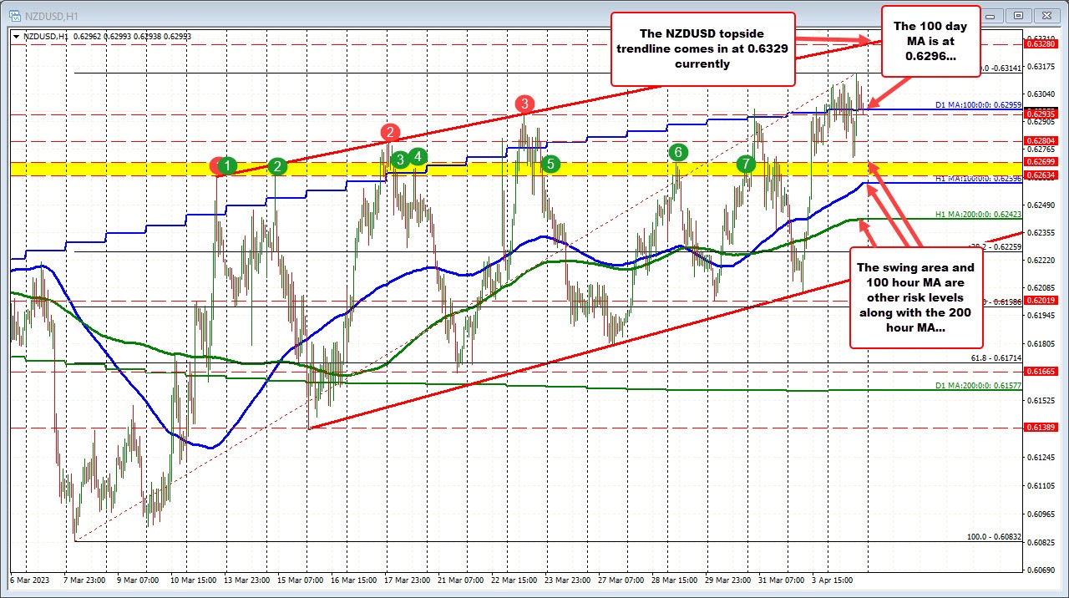Click the 10 Mar 15:00 time label
The height and width of the screenshot is (598, 1069).
[x=192, y=579]
